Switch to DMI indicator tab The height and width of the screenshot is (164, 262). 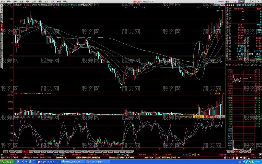tap(56, 152)
